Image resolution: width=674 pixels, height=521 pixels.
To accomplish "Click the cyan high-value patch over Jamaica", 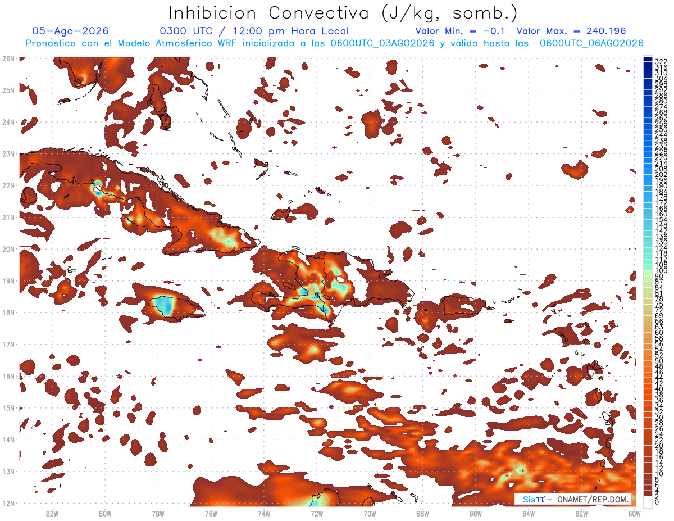I will [x=163, y=305].
